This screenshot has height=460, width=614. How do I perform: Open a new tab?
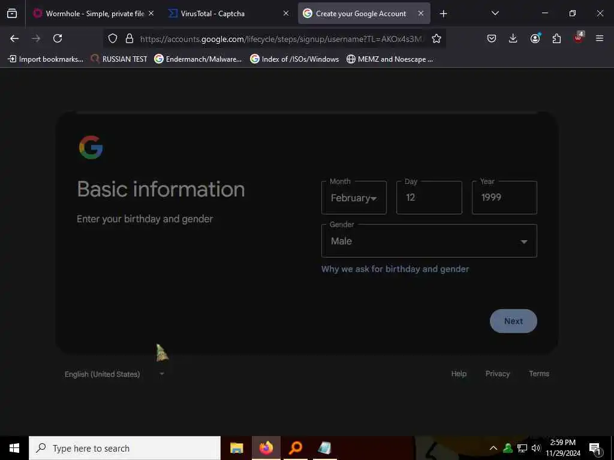[x=443, y=14]
